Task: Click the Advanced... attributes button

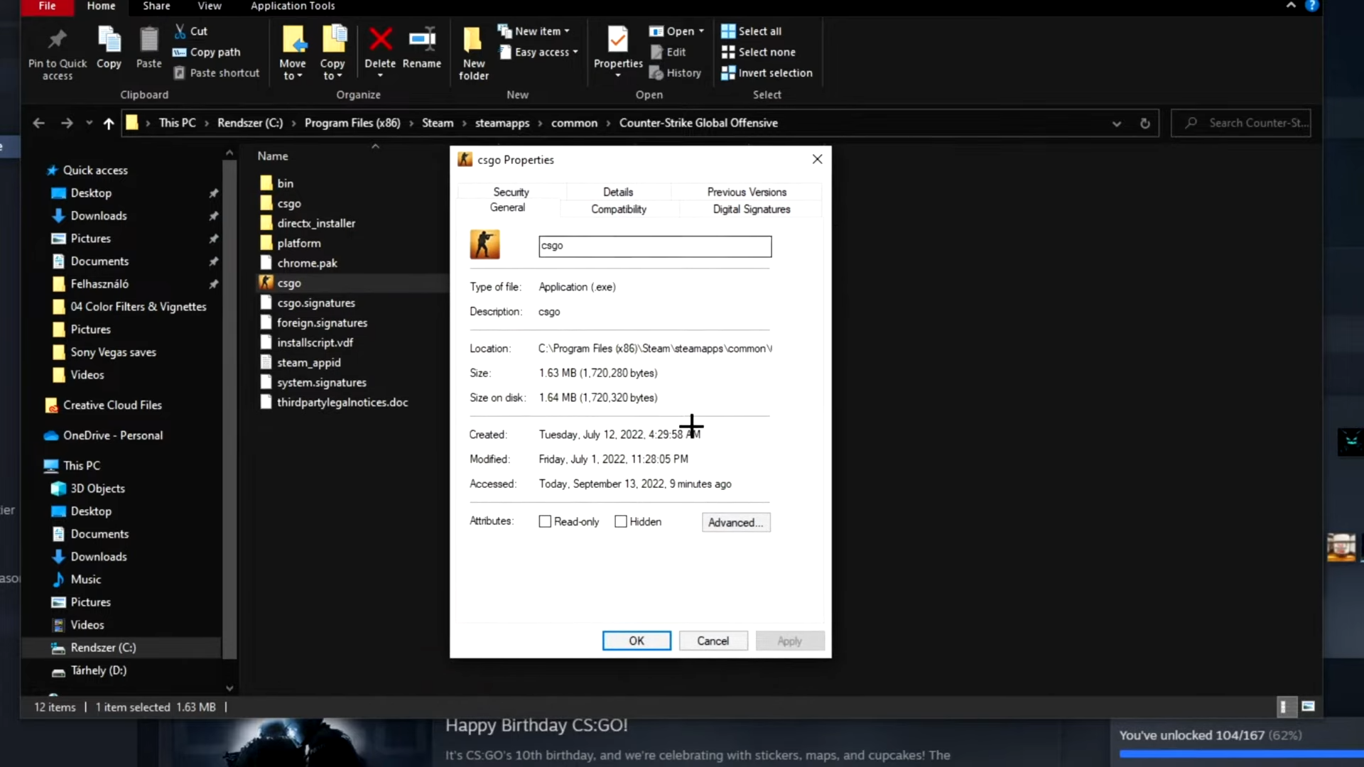Action: pos(736,522)
